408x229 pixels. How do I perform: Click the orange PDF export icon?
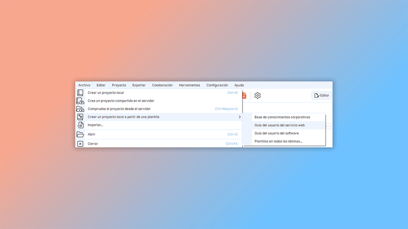[244, 95]
